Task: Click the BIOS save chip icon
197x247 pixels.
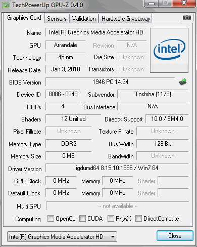Action: (x=183, y=82)
